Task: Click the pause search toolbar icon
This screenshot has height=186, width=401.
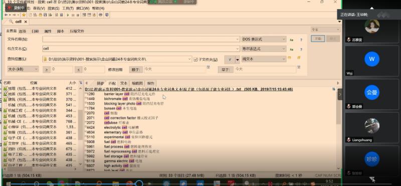Action: (x=73, y=15)
